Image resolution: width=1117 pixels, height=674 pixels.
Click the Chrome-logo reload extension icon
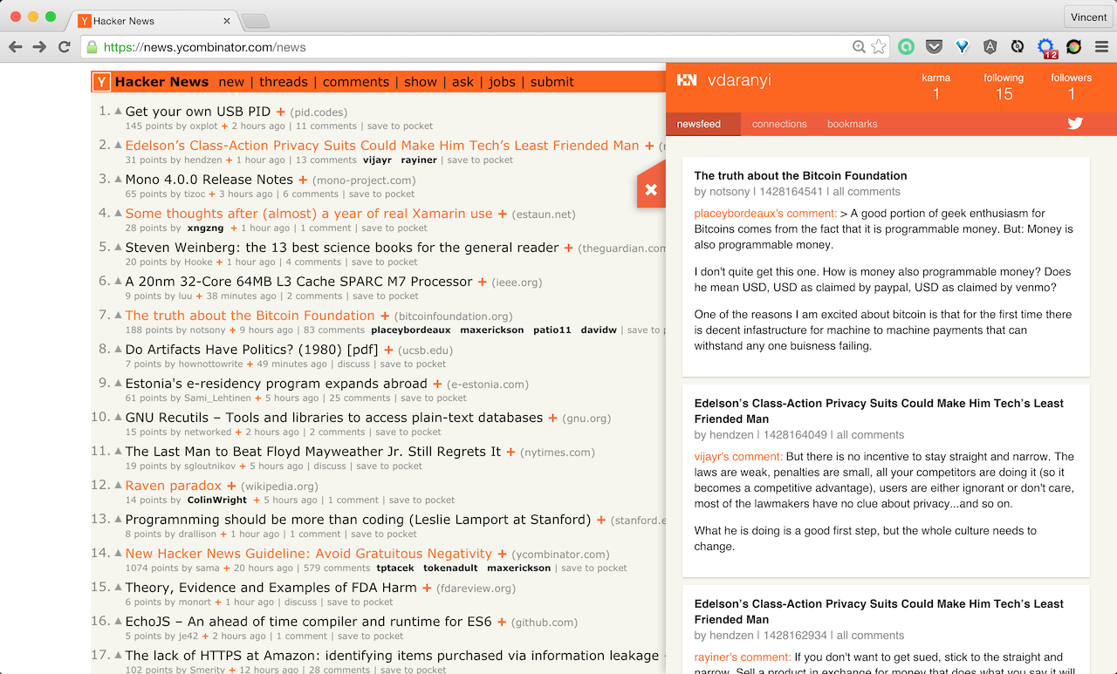(1073, 47)
